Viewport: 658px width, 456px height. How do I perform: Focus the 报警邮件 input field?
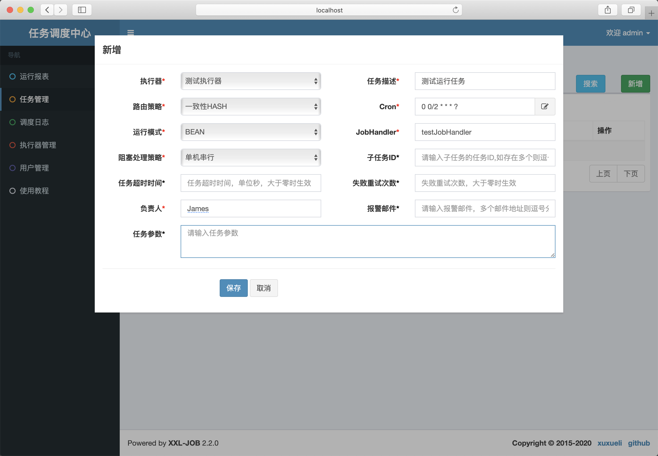(485, 209)
